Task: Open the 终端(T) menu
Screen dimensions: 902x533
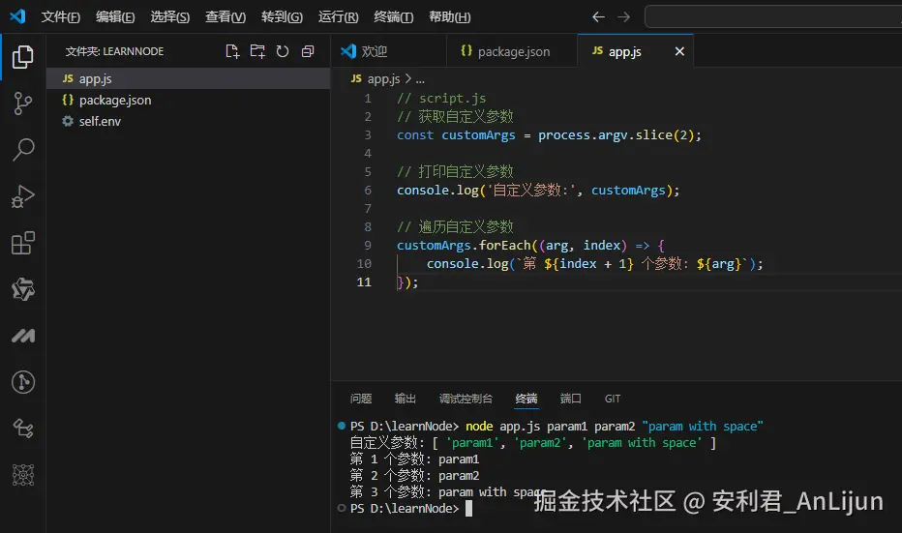Action: 394,16
